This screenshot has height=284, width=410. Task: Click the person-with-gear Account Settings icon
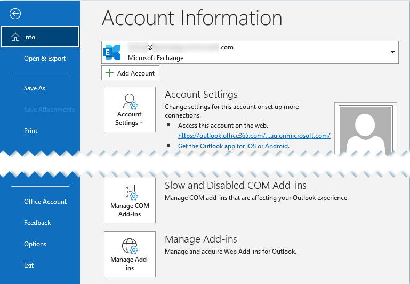(x=130, y=101)
